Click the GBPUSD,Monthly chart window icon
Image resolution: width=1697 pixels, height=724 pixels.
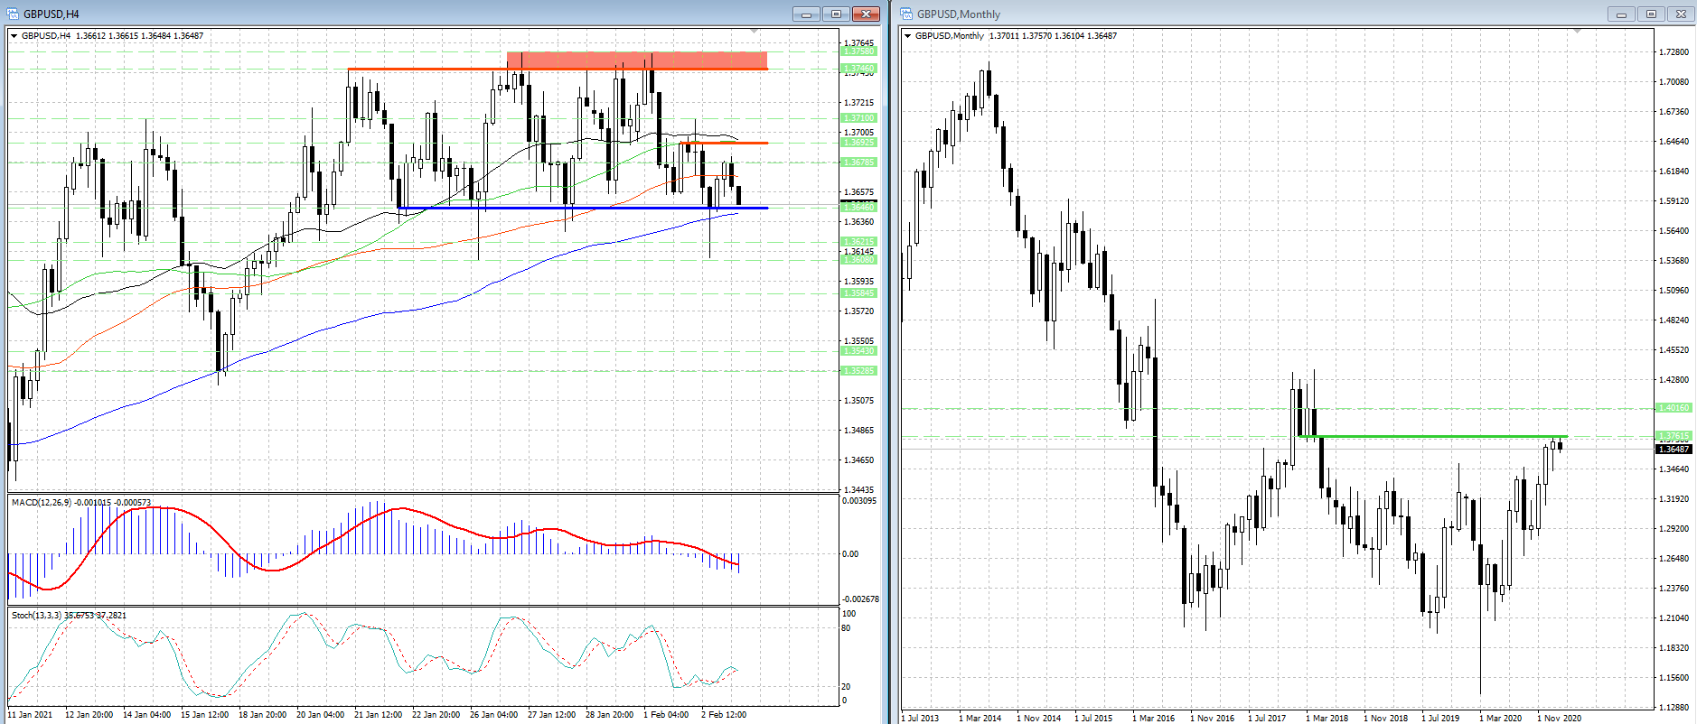click(x=906, y=14)
